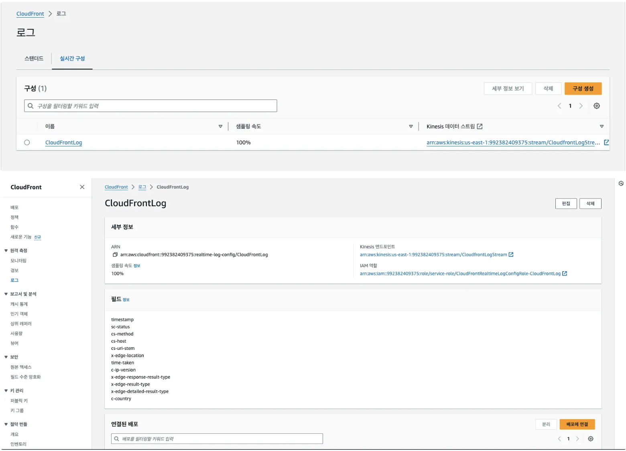The height and width of the screenshot is (451, 626).
Task: Open 필드 수준 암호화 in sidebar
Action: click(x=26, y=377)
